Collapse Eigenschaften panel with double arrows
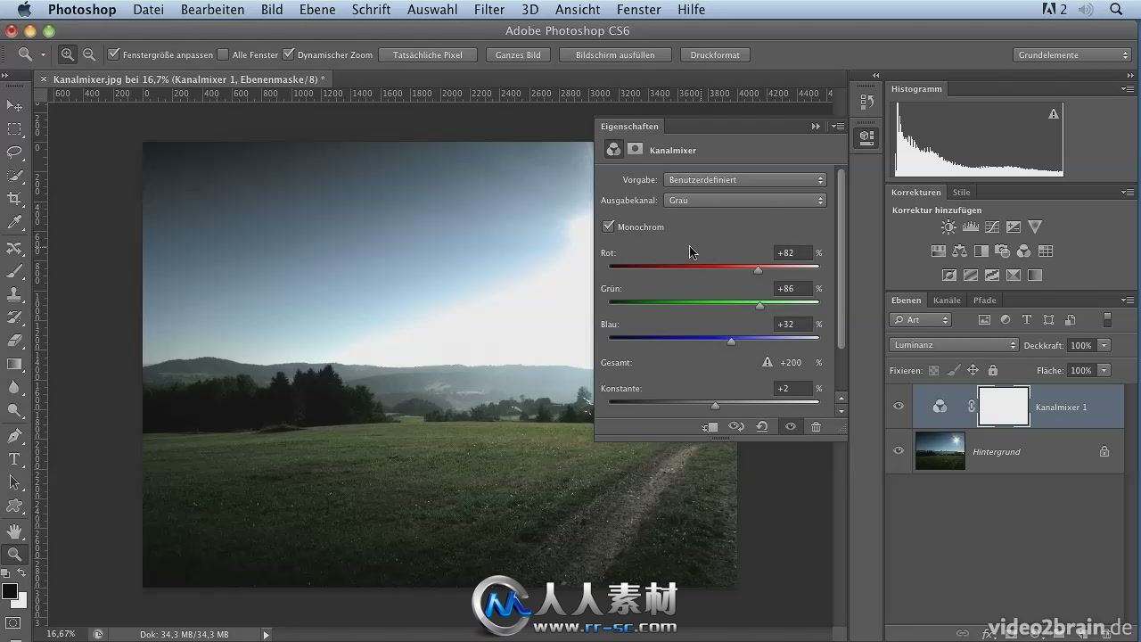1141x642 pixels. pos(816,127)
